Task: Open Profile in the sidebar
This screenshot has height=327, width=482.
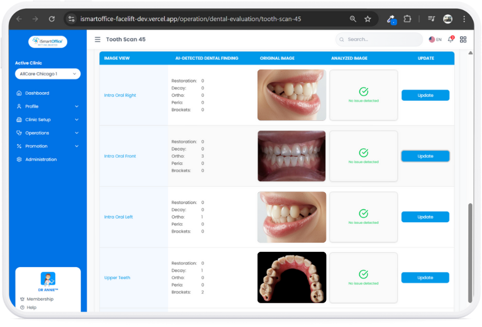Action: (32, 107)
